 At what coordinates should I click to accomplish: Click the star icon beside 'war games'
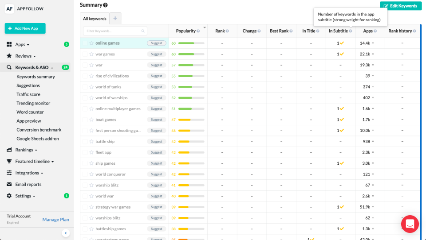tap(91, 54)
